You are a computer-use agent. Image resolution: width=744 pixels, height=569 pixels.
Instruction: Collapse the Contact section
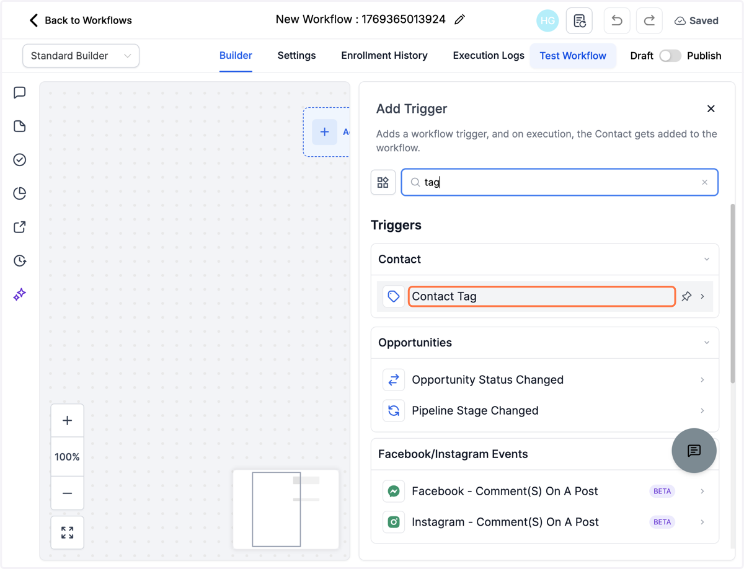(707, 259)
